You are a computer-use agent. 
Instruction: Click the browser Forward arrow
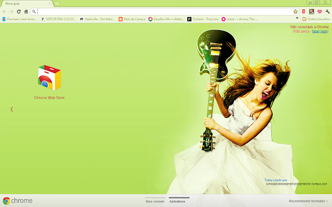11,11
